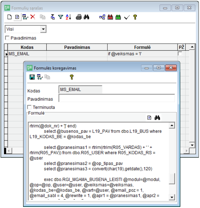Print the formula list
The width and height of the screenshot is (200, 208).
pos(79,17)
